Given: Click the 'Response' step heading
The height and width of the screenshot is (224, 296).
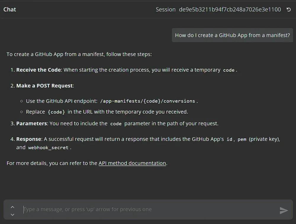Looking at the screenshot, I should coord(29,139).
